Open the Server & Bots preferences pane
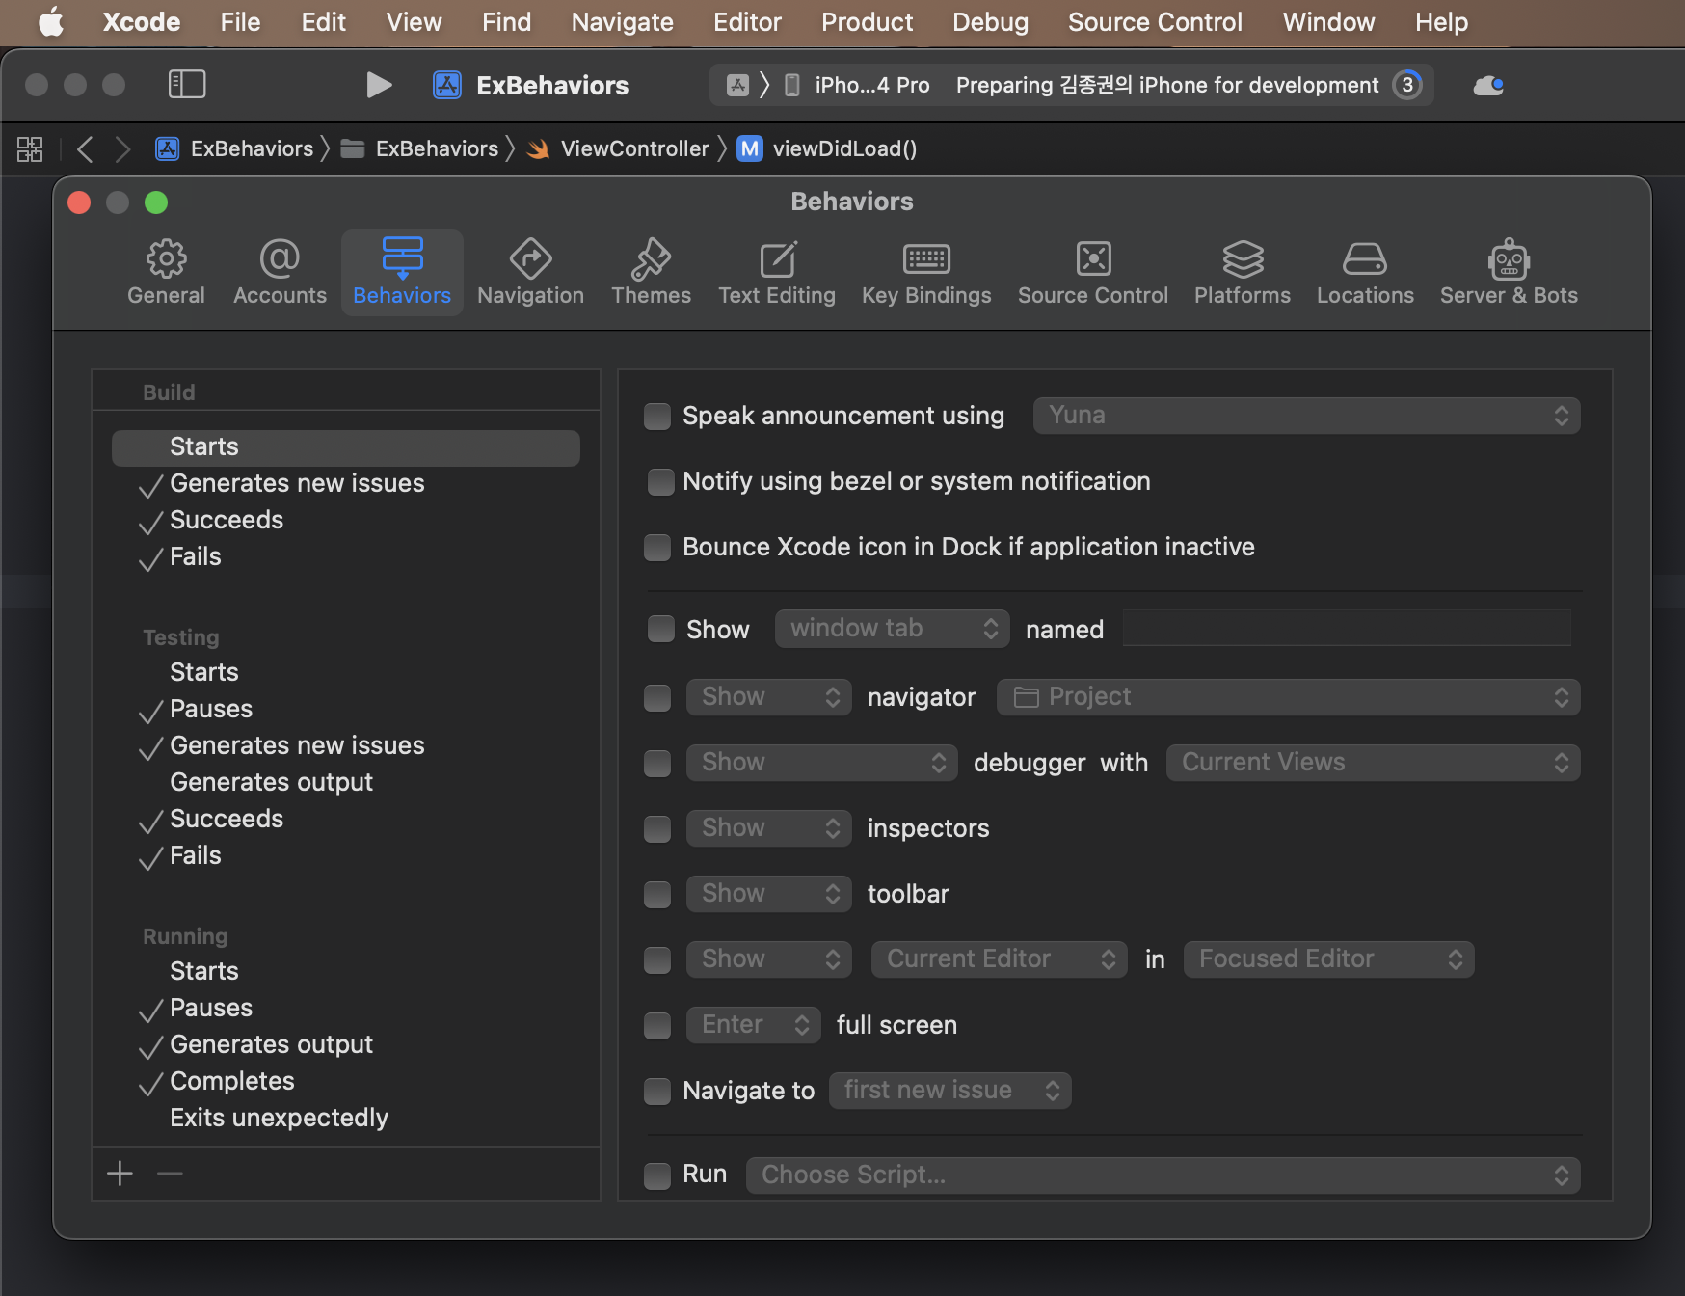Image resolution: width=1685 pixels, height=1296 pixels. [1509, 272]
